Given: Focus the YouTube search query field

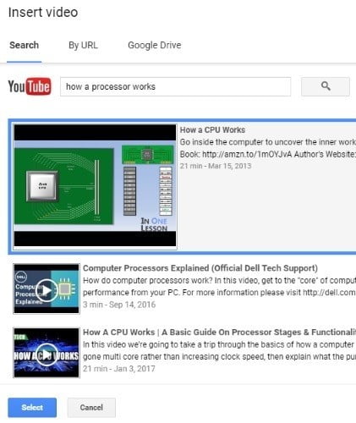Looking at the screenshot, I should pyautogui.click(x=175, y=86).
